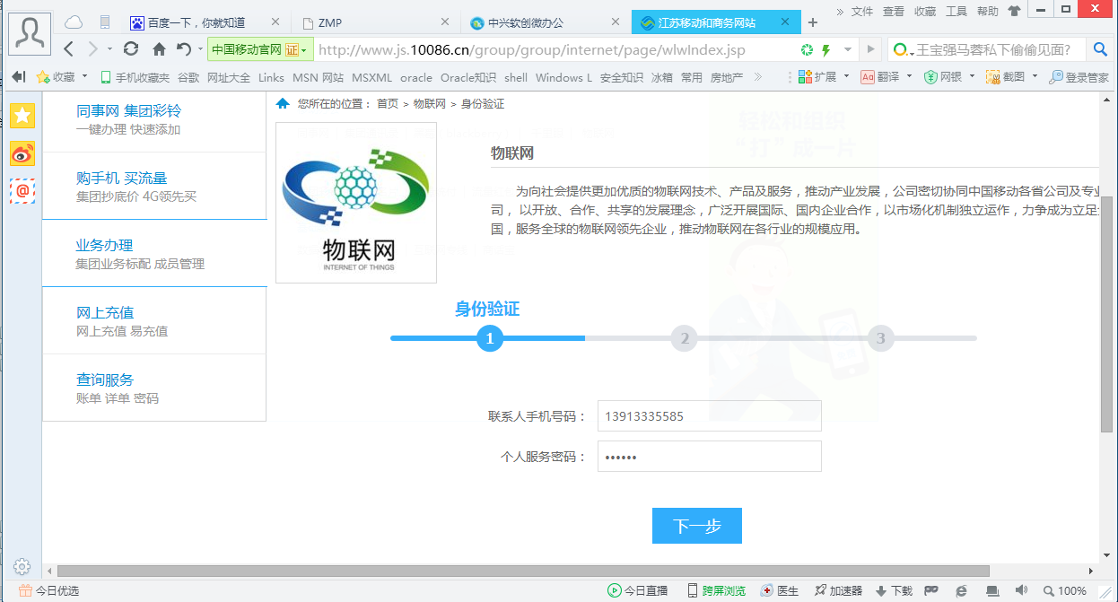Click the undo restore-tab arrow icon
Screen dimensions: 1118x602
click(183, 49)
